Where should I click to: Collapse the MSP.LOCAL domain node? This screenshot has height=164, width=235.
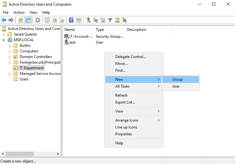tap(4, 40)
